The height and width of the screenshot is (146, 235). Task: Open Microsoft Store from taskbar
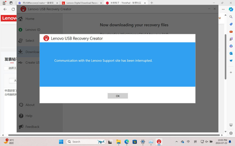(135, 142)
